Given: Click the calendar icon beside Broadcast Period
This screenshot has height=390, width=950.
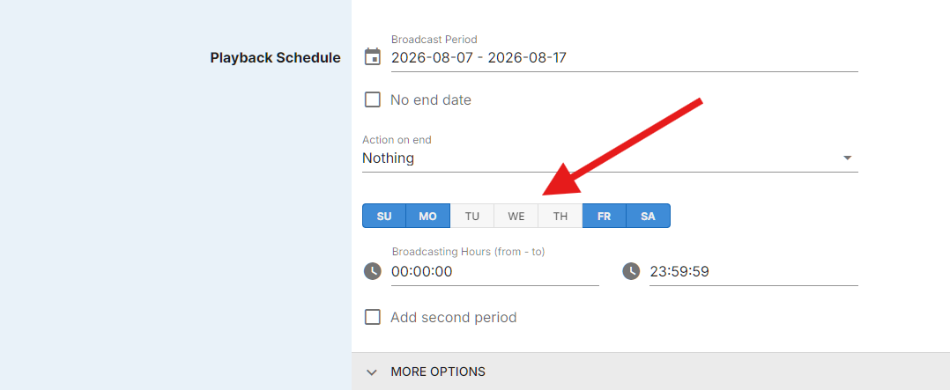Looking at the screenshot, I should [372, 57].
